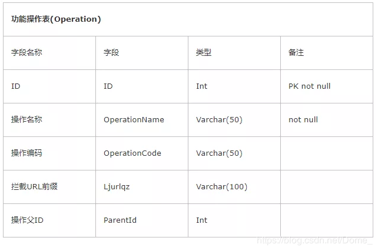378x251 pixels.
Task: Select the PK not null remark cell
Action: tap(309, 86)
